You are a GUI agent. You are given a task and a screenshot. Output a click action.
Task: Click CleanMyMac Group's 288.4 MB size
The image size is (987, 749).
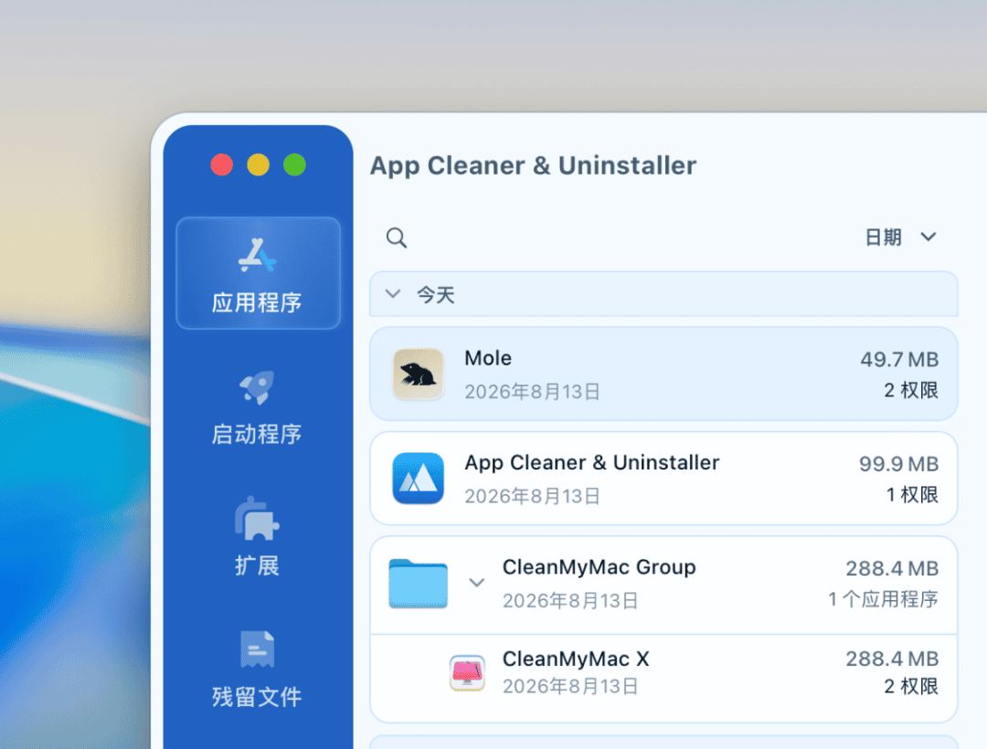pyautogui.click(x=892, y=568)
